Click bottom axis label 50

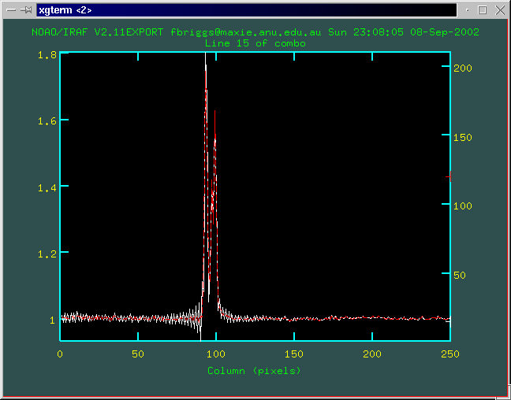(138, 354)
